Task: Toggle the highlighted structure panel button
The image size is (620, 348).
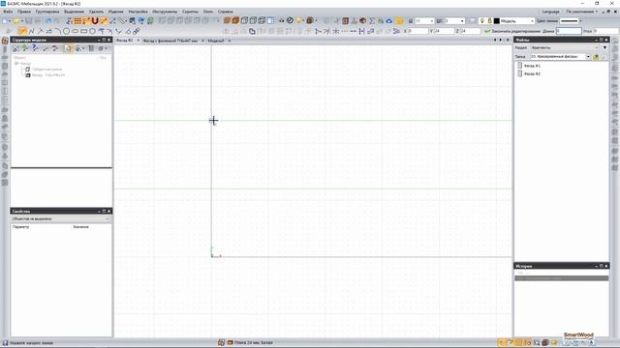Action: [68, 48]
